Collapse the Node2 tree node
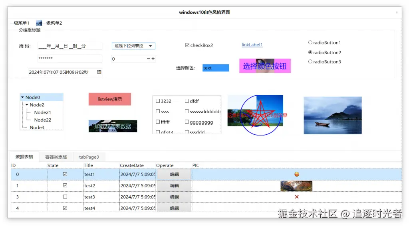This screenshot has height=226, width=409. click(27, 105)
